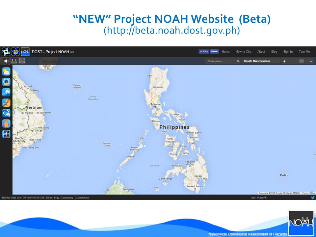Click the stacked layers toolbar icon

click(22, 61)
